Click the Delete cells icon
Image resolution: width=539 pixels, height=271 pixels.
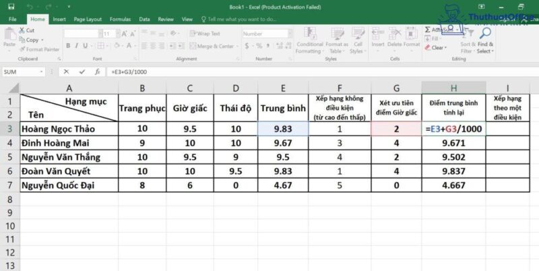click(x=394, y=34)
